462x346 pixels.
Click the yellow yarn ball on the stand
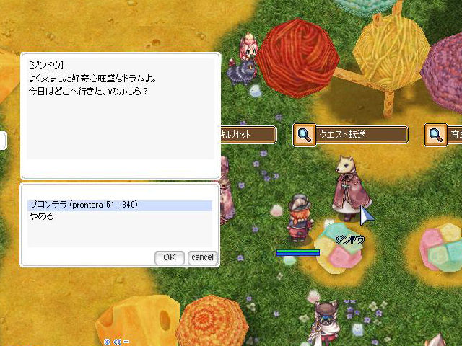(x=391, y=50)
